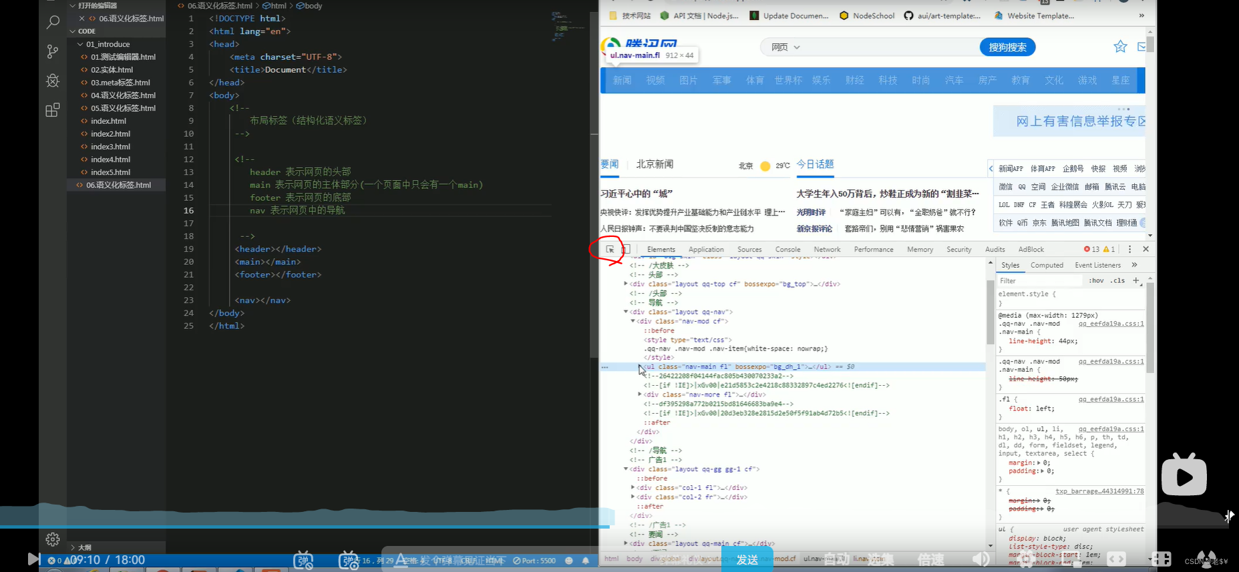Screen dimensions: 1239x572
Task: Add a new style rule with plus icon
Action: pyautogui.click(x=1136, y=280)
